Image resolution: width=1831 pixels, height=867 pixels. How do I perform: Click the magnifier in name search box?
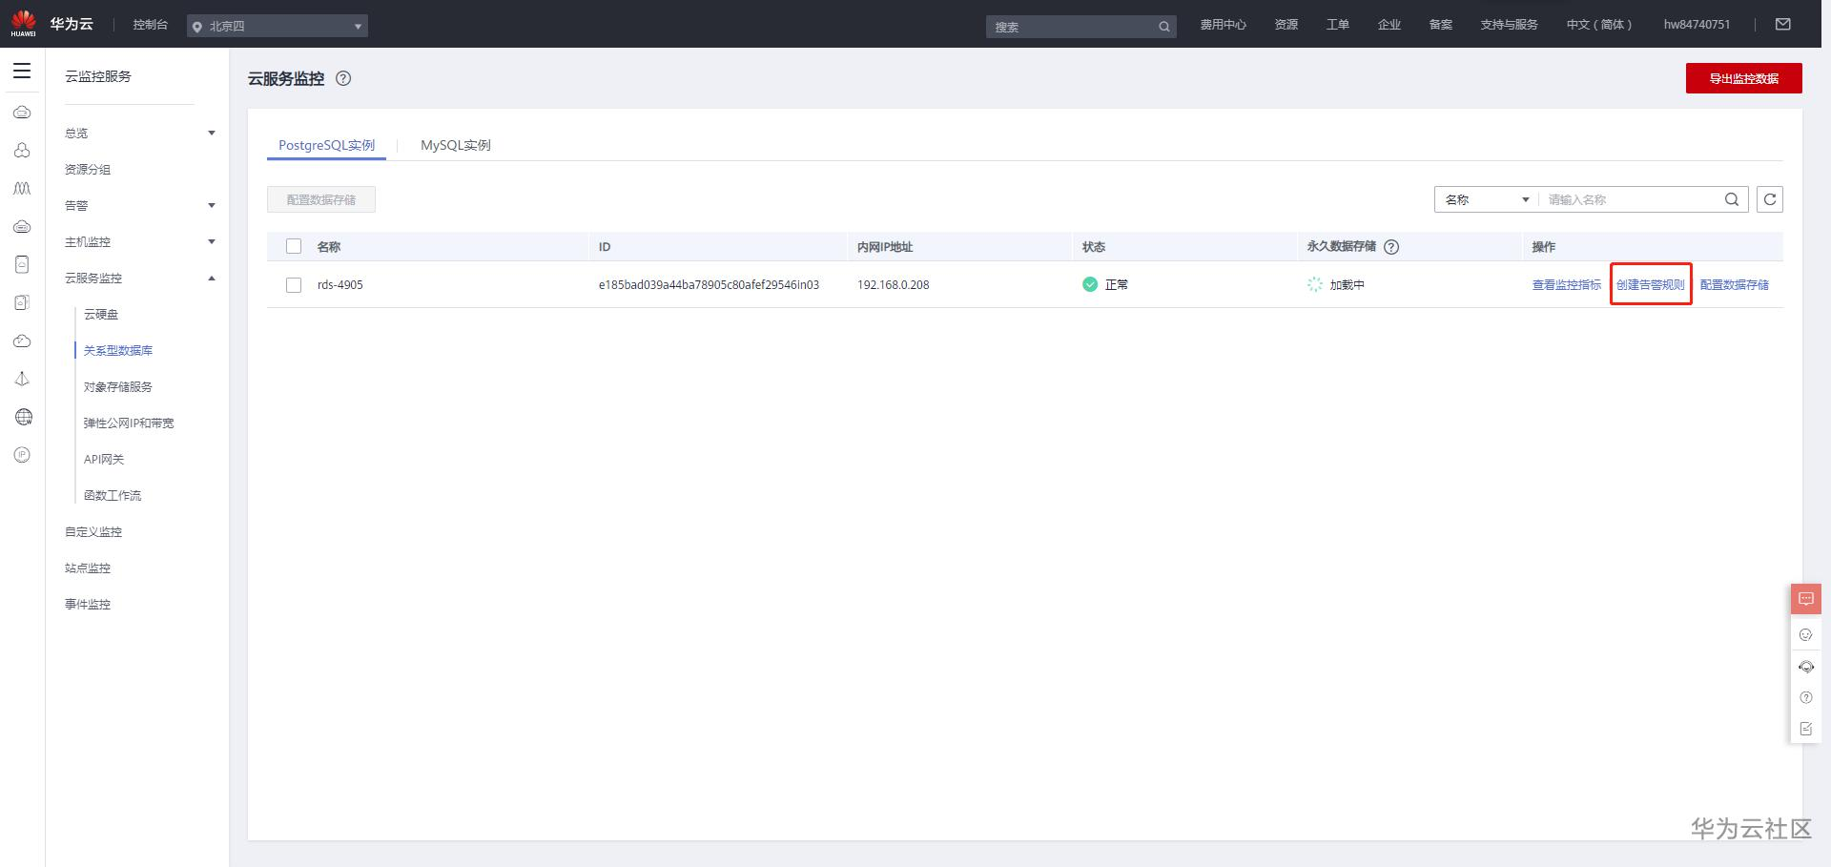click(1732, 199)
